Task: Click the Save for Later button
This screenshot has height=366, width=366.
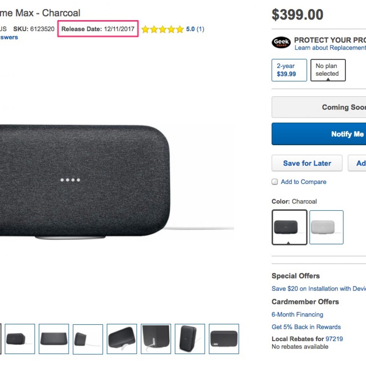Action: point(307,163)
